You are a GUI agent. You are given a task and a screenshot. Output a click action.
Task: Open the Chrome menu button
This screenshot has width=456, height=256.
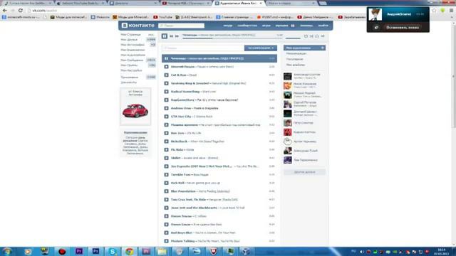451,11
